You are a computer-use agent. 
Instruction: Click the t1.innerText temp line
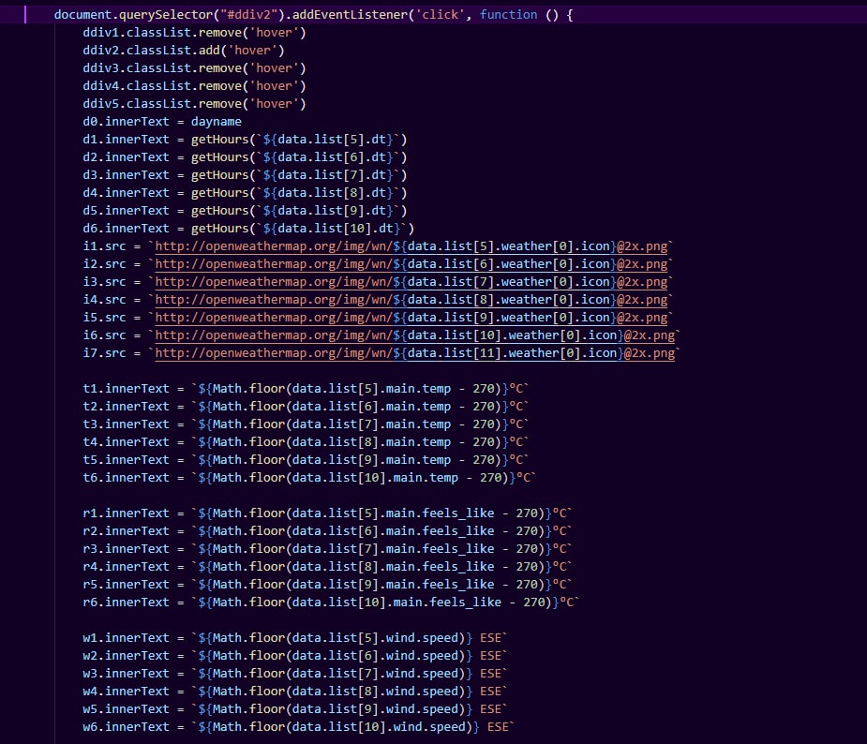[x=306, y=389]
